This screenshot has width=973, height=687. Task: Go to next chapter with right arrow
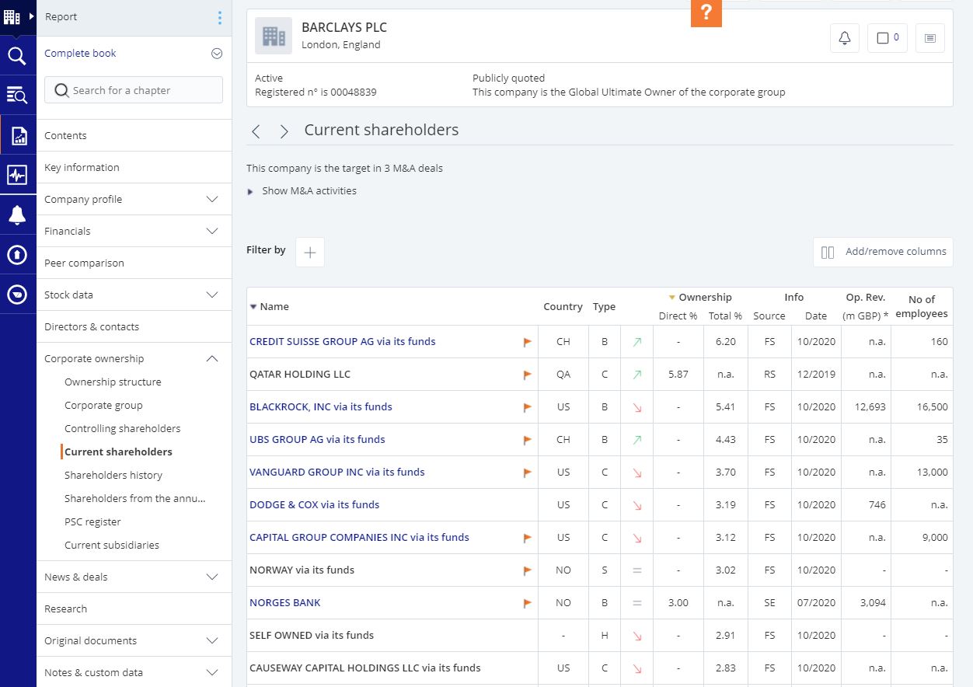pos(284,131)
